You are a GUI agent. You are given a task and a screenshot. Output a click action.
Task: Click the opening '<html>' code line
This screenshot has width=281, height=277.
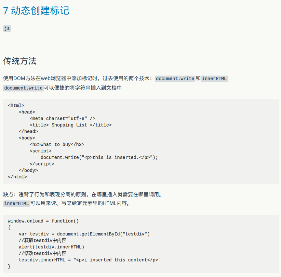click(16, 105)
